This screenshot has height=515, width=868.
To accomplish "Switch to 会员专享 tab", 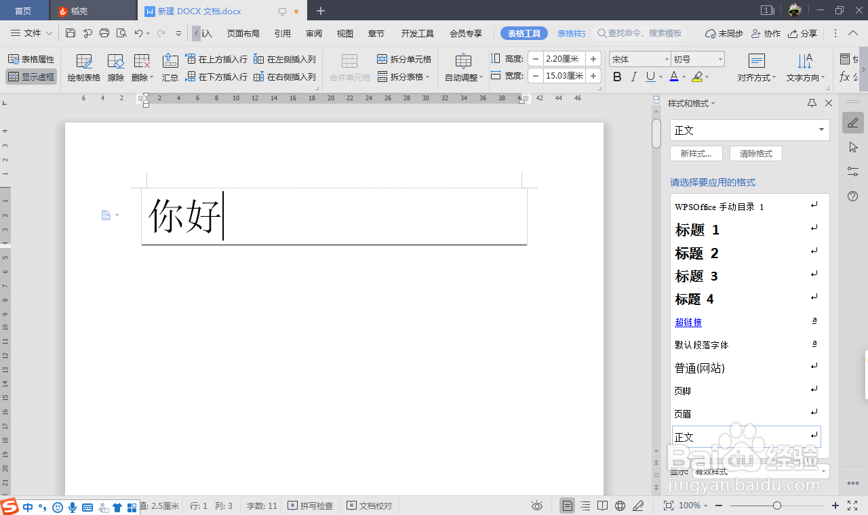I will coord(466,33).
